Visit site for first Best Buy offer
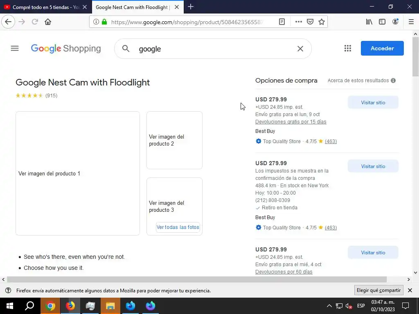 pos(373,103)
